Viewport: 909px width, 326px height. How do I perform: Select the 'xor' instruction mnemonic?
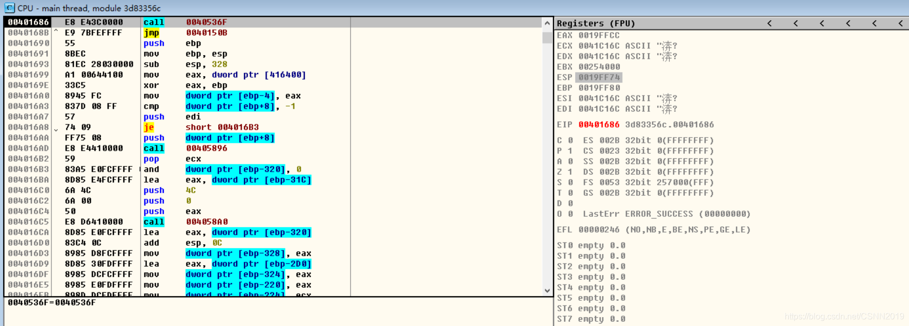tap(151, 85)
